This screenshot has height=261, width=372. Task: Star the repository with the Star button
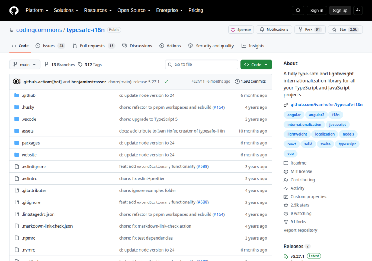345,29
